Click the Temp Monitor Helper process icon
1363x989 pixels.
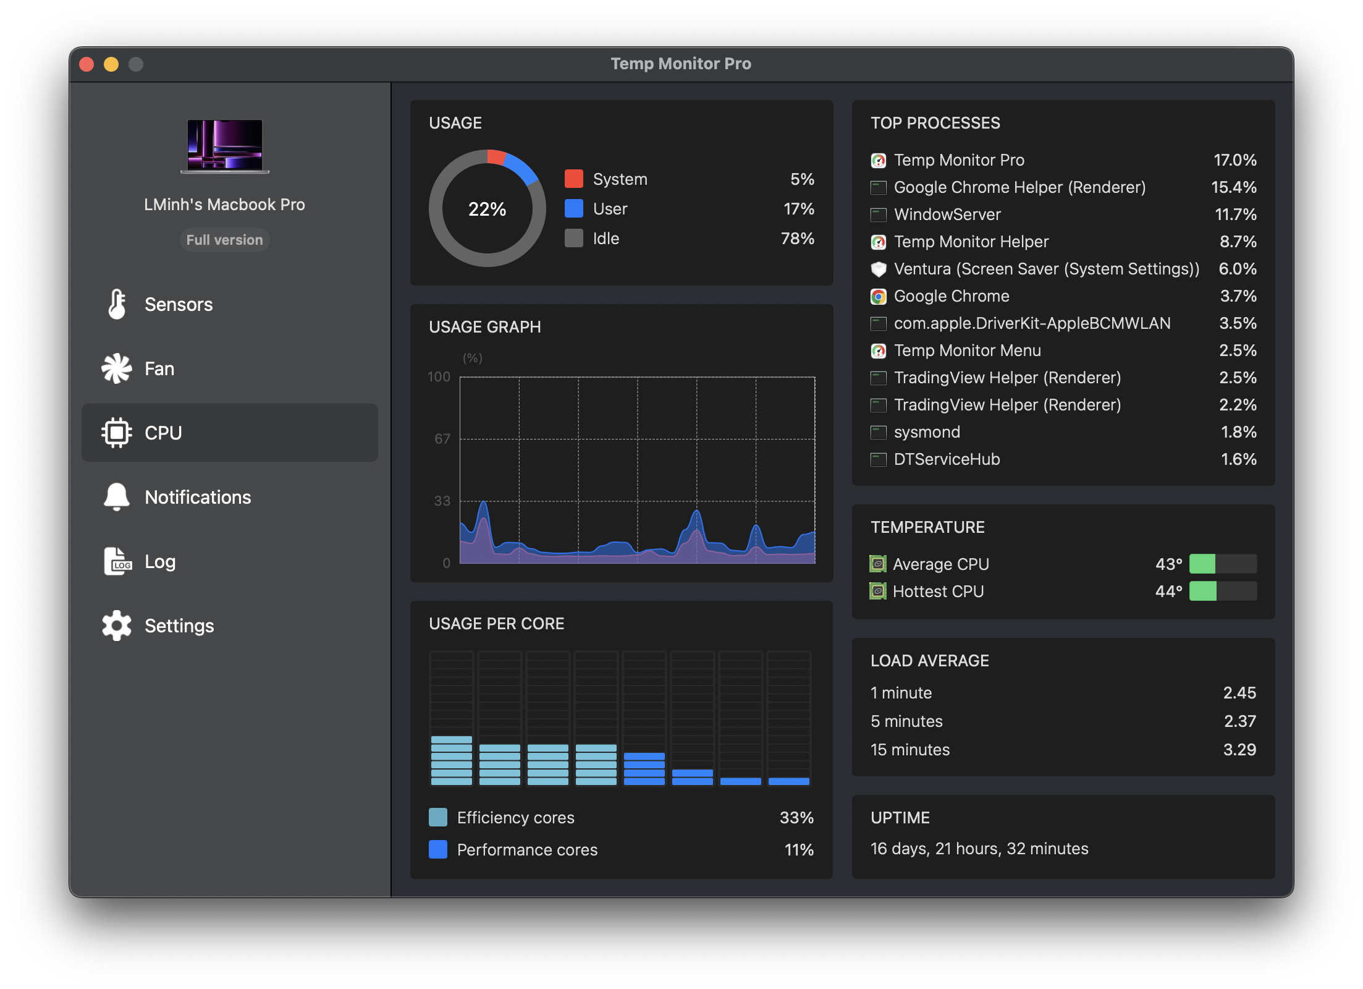(878, 242)
